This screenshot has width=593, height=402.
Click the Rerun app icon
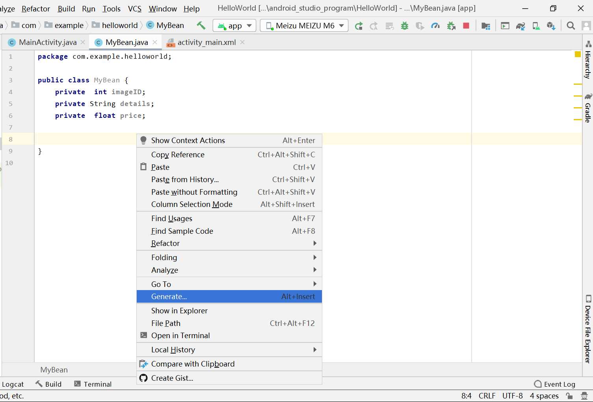point(359,26)
